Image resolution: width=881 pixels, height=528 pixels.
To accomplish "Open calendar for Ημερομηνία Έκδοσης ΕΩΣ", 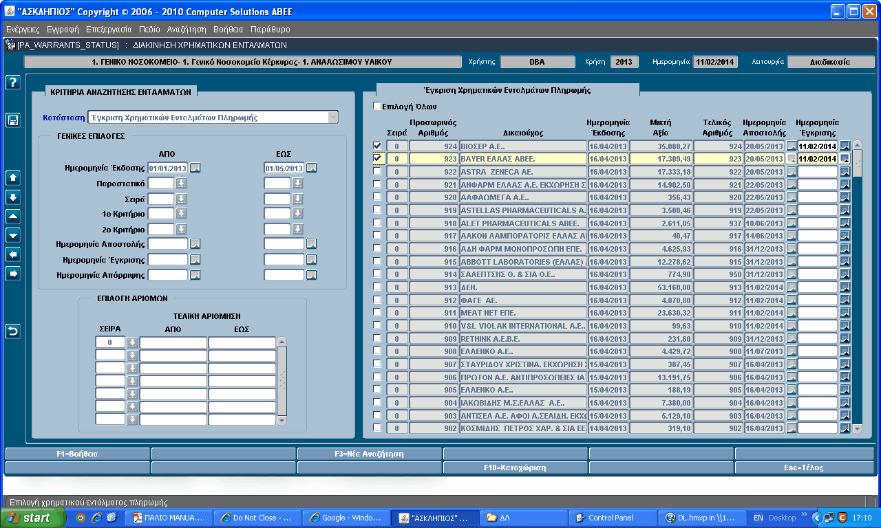I will coord(312,167).
